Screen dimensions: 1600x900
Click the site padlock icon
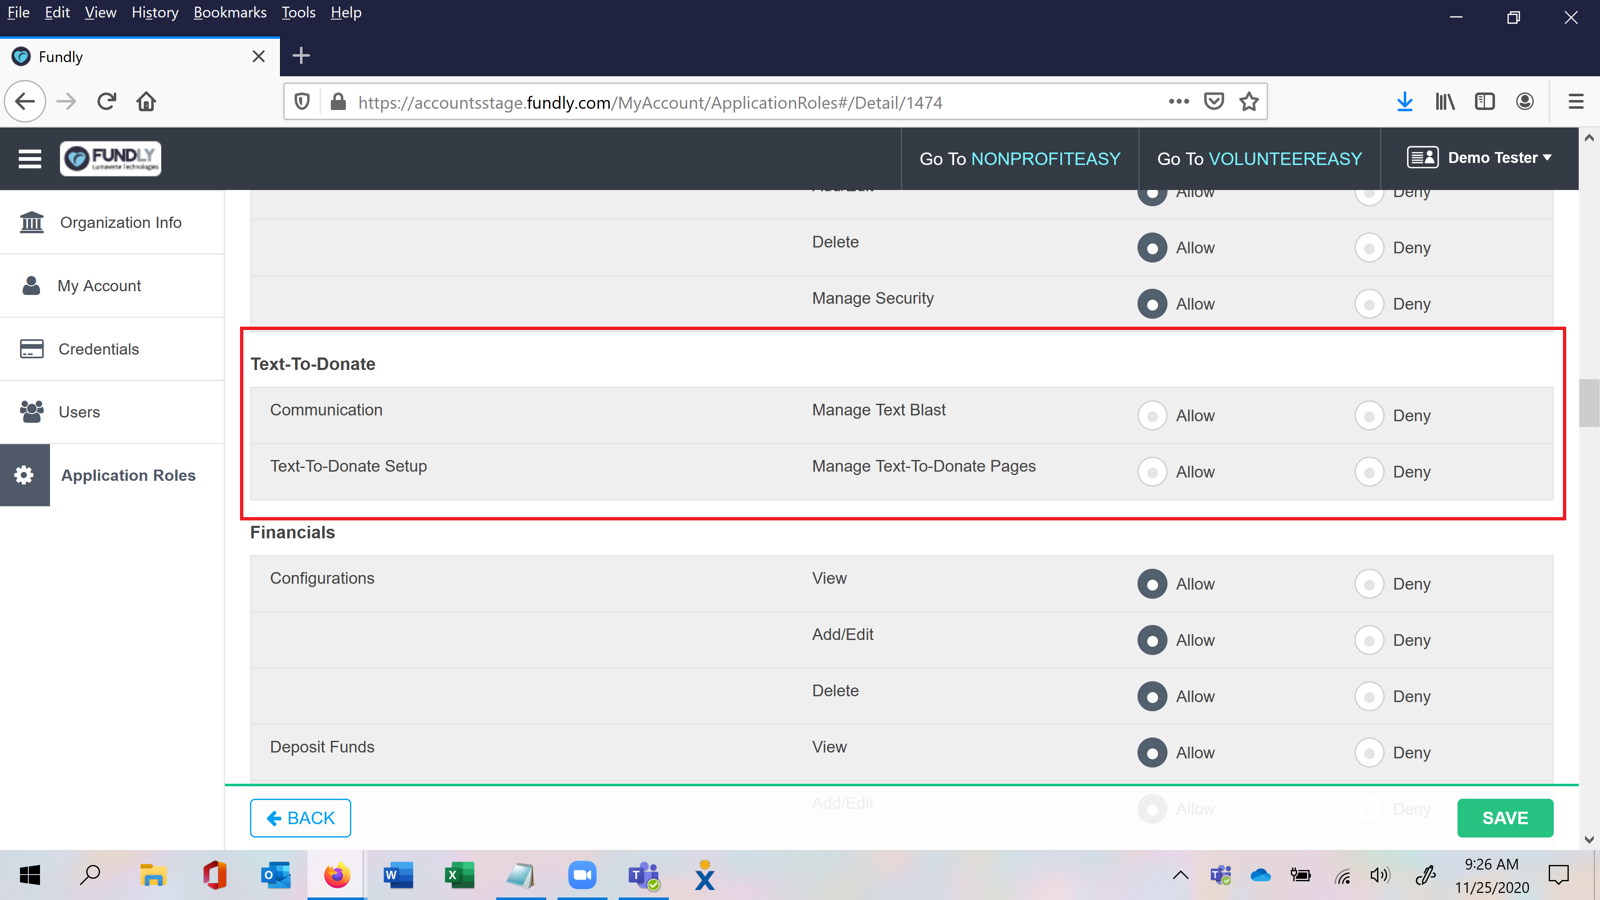[x=338, y=102]
